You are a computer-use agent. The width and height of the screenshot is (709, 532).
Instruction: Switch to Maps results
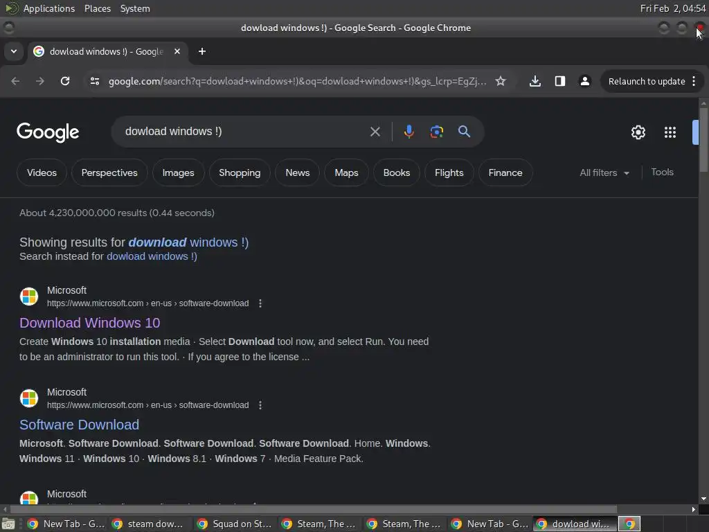point(346,172)
